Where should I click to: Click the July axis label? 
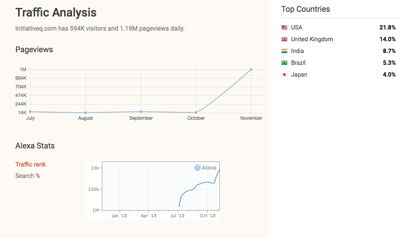(x=30, y=118)
